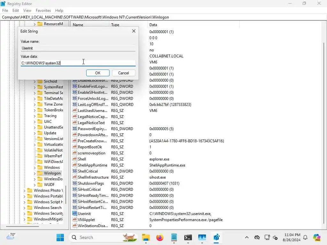Expand the Tracing key
327x245 pixels.
(34, 116)
